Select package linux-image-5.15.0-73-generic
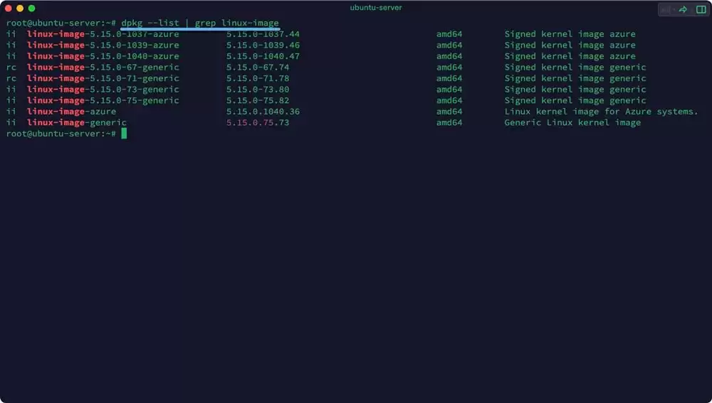Viewport: 712px width, 403px height. pyautogui.click(x=103, y=90)
